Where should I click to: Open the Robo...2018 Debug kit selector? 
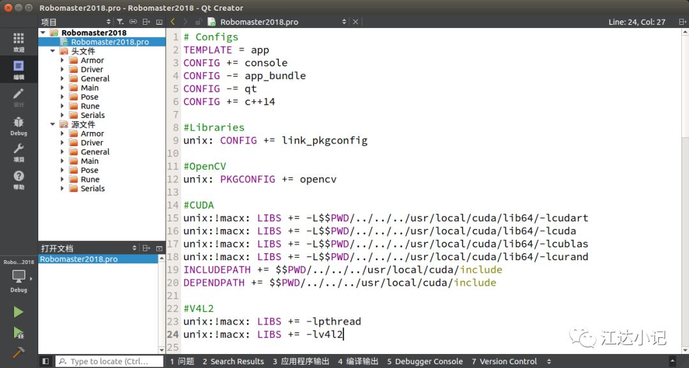click(19, 277)
